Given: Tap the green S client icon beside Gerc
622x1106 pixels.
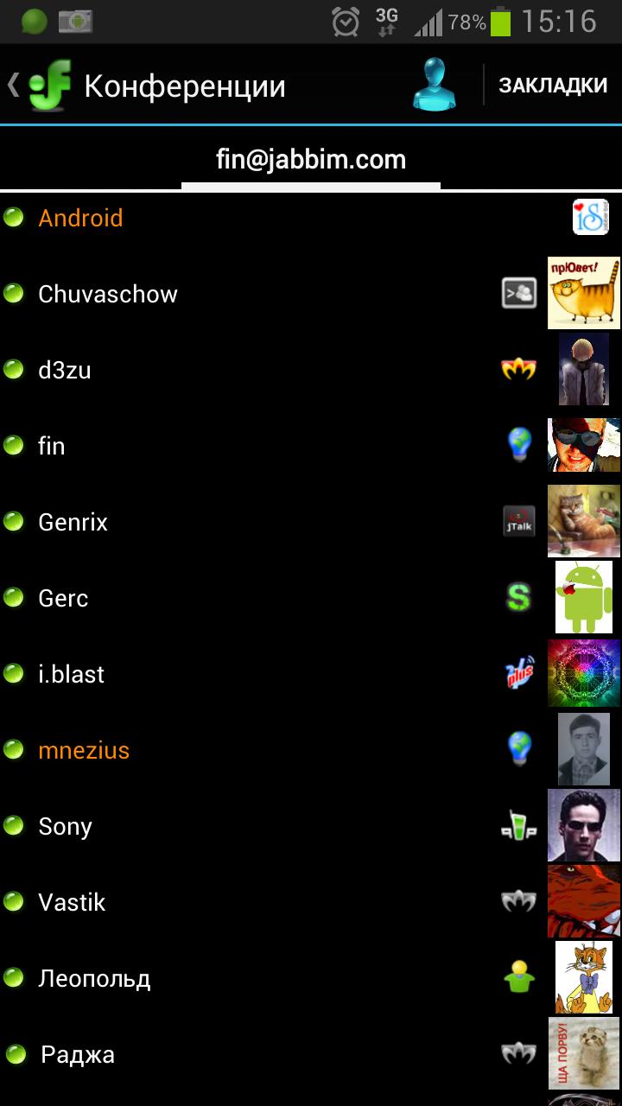Looking at the screenshot, I should point(518,597).
